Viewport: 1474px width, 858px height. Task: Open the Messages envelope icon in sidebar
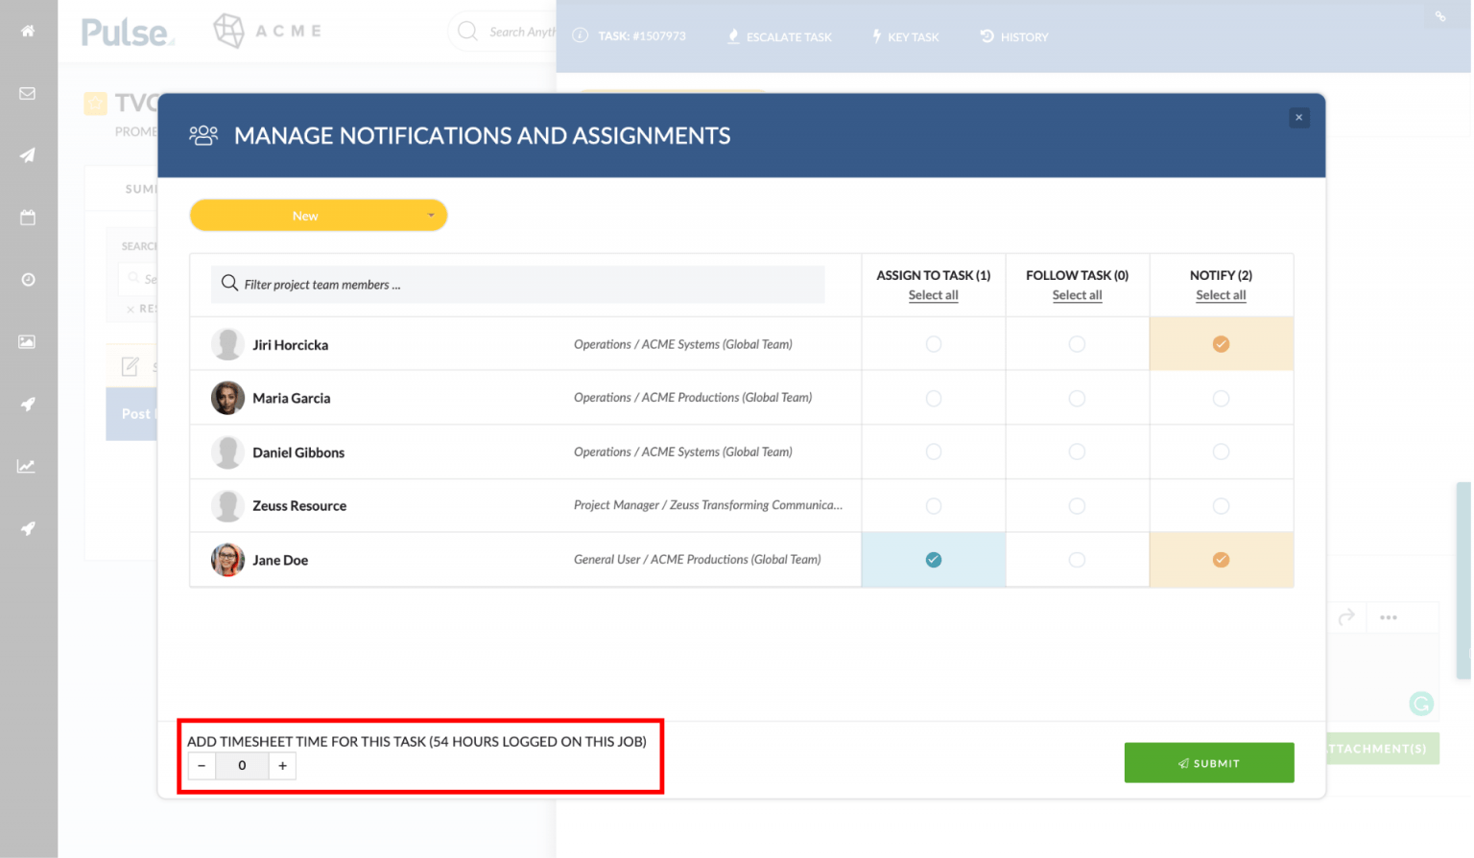(28, 93)
